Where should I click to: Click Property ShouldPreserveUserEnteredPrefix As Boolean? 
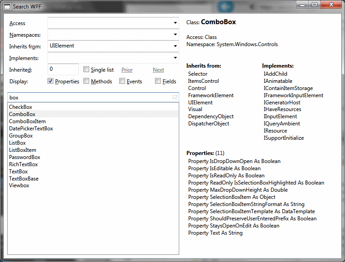pyautogui.click(x=252, y=219)
